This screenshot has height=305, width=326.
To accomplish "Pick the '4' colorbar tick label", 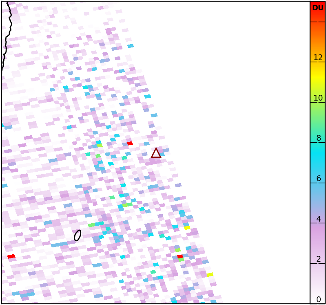I will coord(319,219).
